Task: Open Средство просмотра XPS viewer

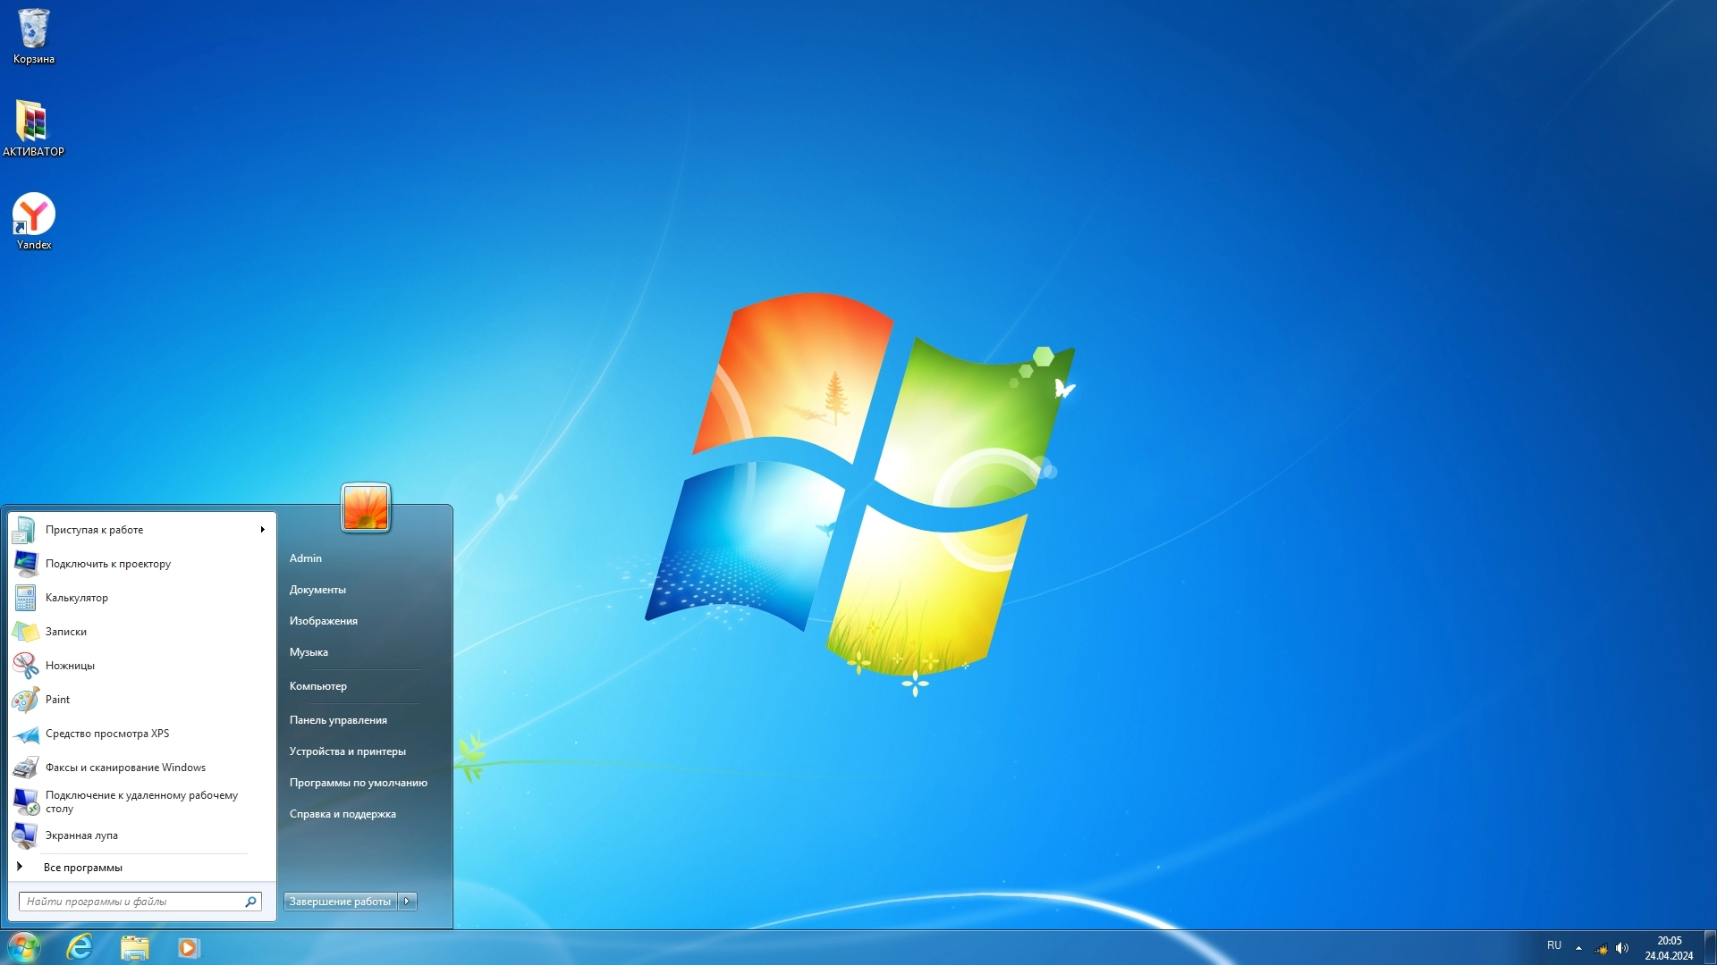Action: (107, 733)
